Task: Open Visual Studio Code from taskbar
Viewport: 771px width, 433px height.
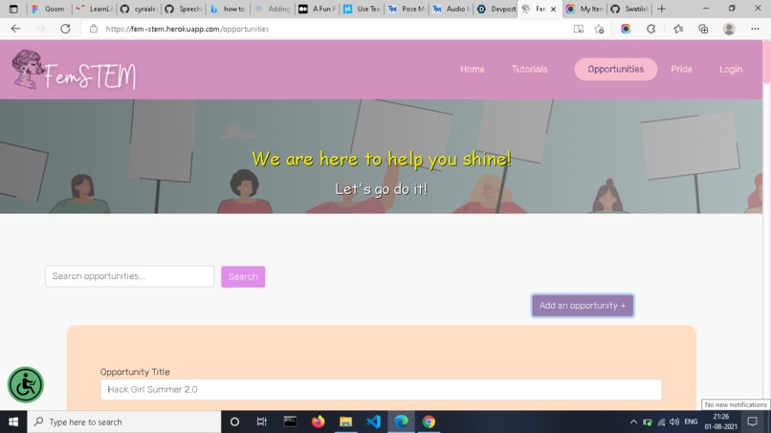Action: [374, 422]
